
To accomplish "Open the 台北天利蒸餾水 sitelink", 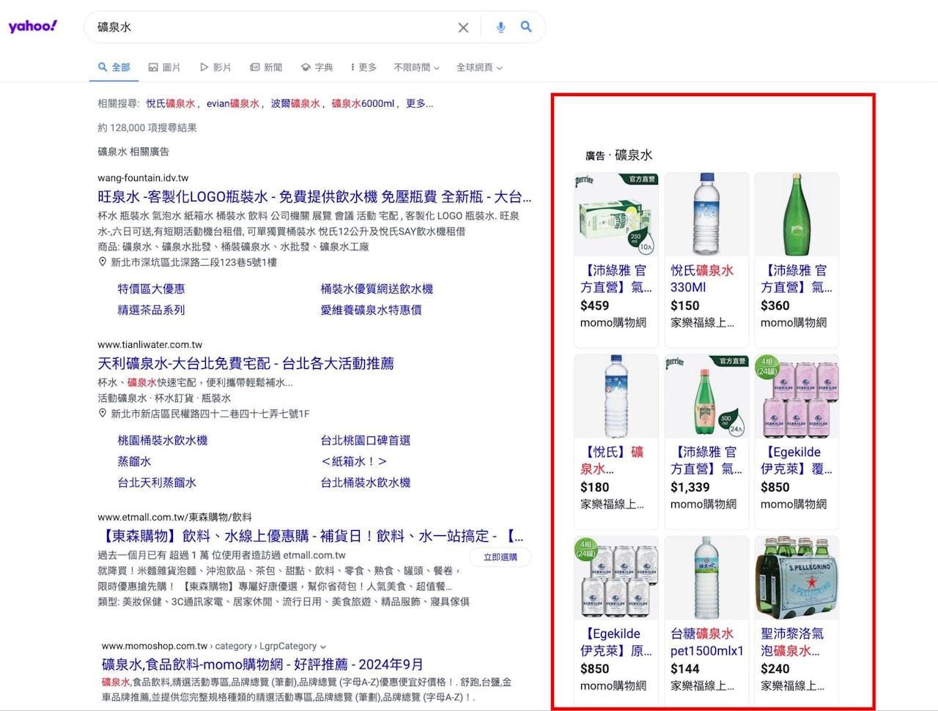I will [x=157, y=483].
